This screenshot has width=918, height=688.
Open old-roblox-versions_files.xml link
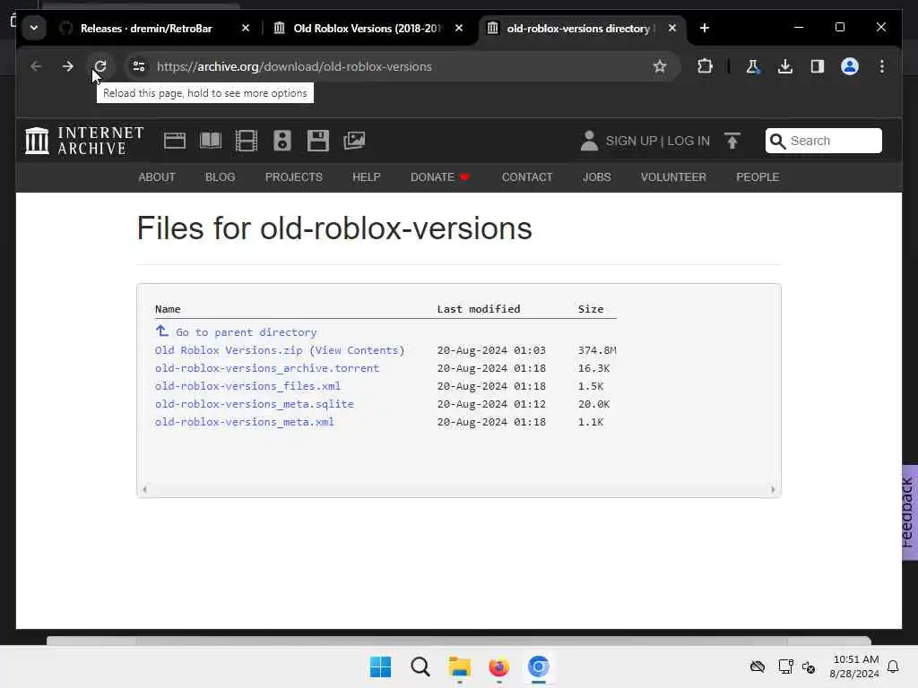tap(247, 386)
